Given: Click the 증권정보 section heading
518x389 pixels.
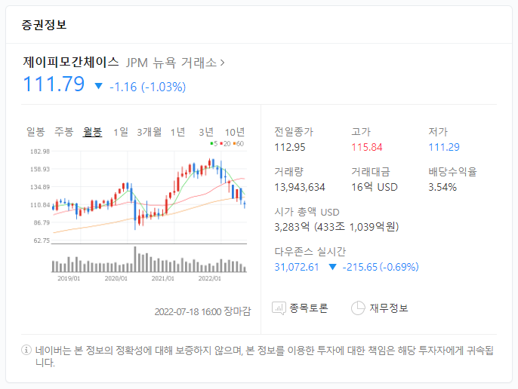Looking at the screenshot, I should click(x=44, y=25).
